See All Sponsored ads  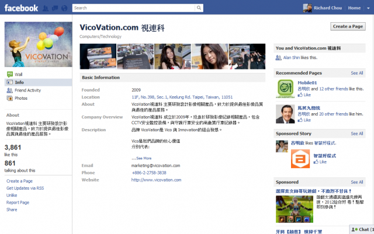tap(357, 182)
